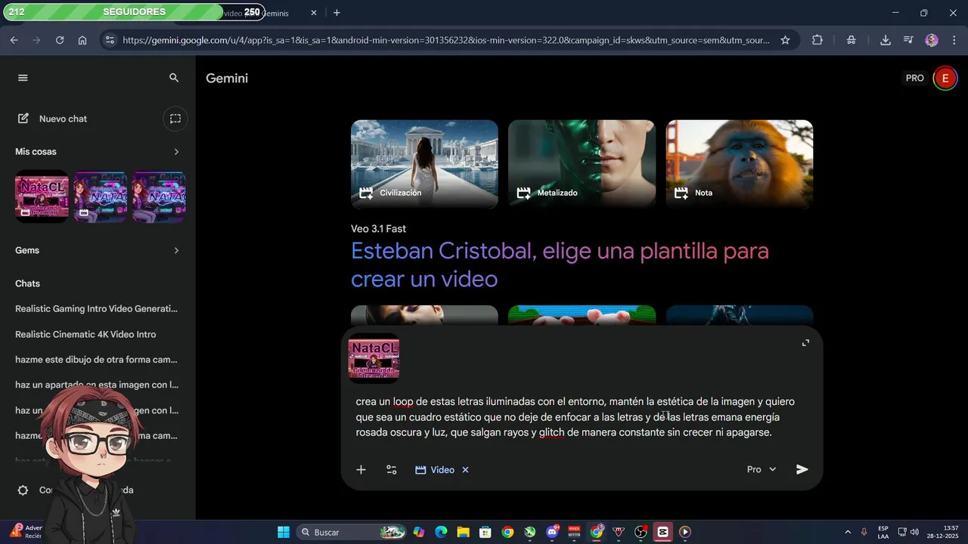This screenshot has width=968, height=544.
Task: Send the prompt with the arrow icon
Action: click(802, 470)
